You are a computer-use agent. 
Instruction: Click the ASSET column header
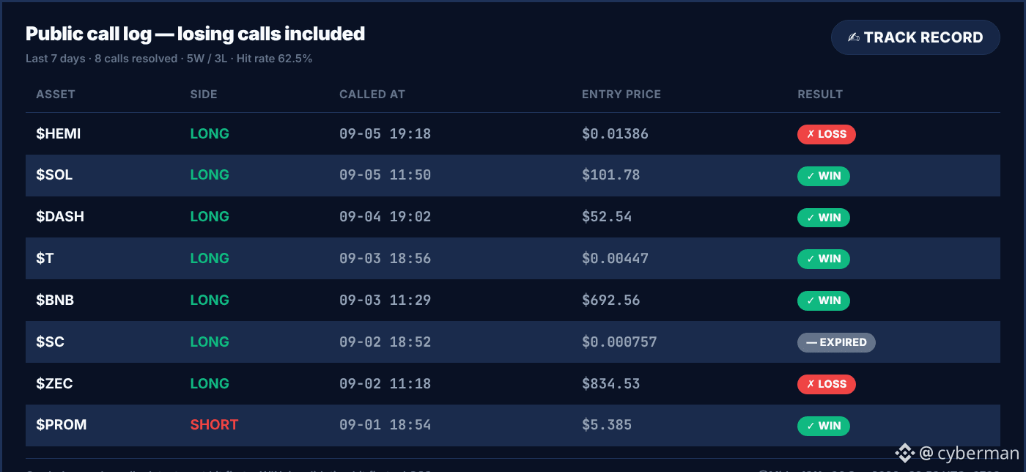56,95
